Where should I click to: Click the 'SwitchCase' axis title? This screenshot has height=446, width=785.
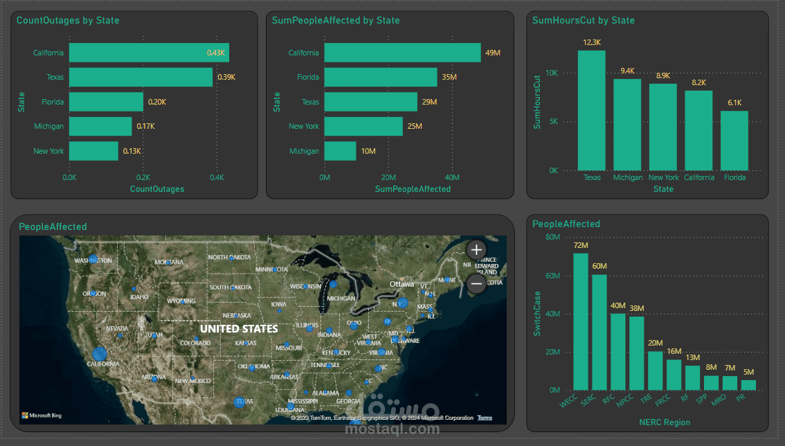537,314
